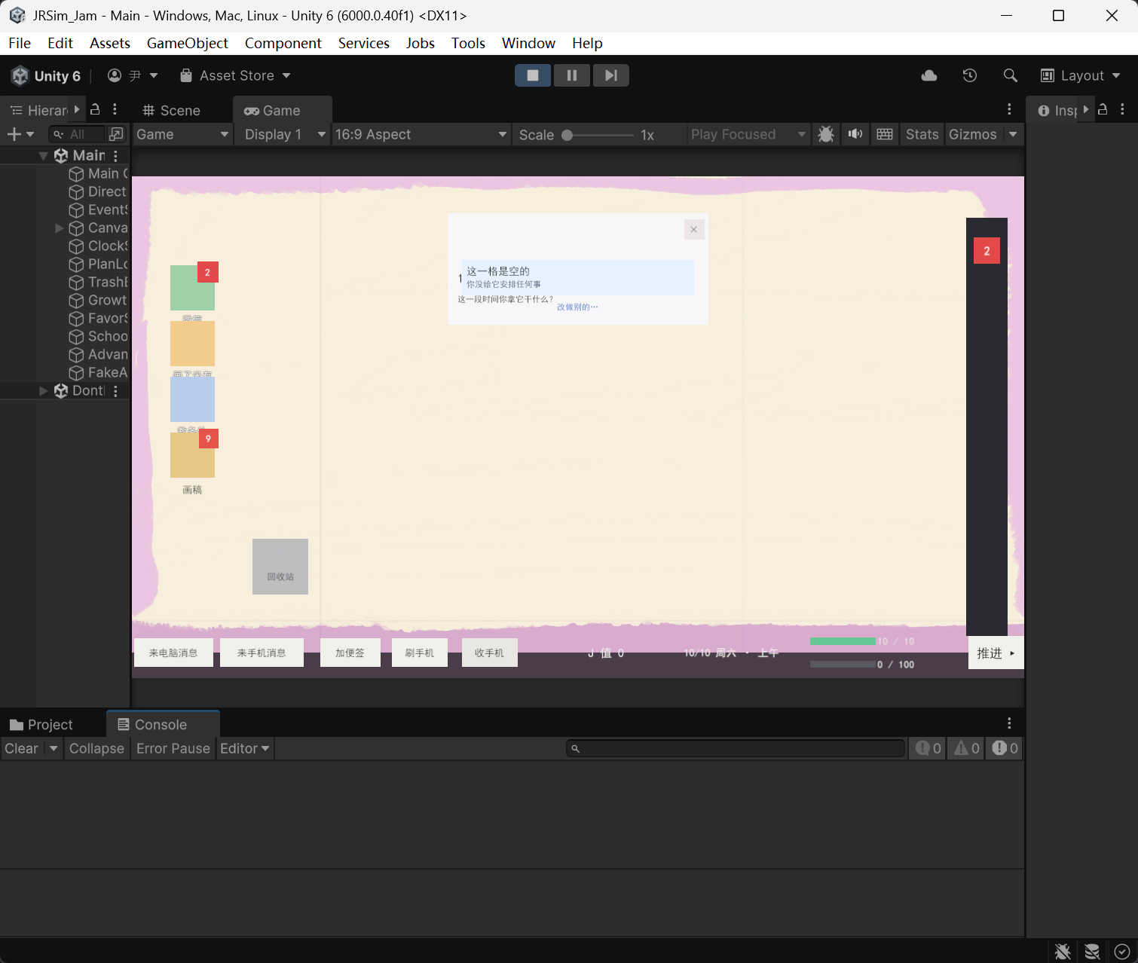Open the 16:9 Aspect dropdown
This screenshot has width=1138, height=963.
tap(421, 134)
